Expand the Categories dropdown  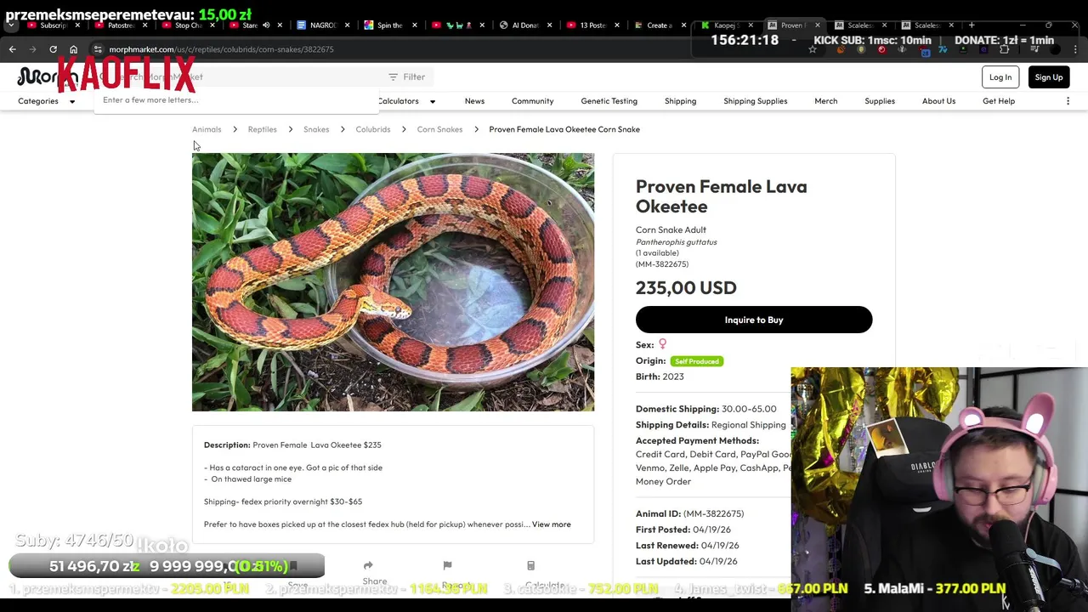coord(47,101)
